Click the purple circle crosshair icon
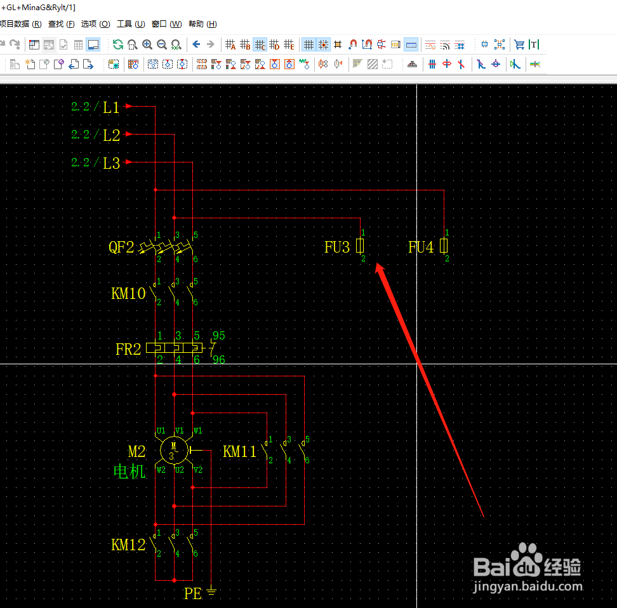The height and width of the screenshot is (608, 617). point(496,64)
